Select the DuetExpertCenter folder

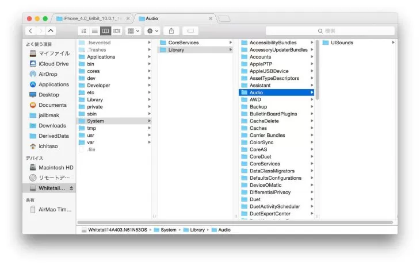click(x=277, y=214)
